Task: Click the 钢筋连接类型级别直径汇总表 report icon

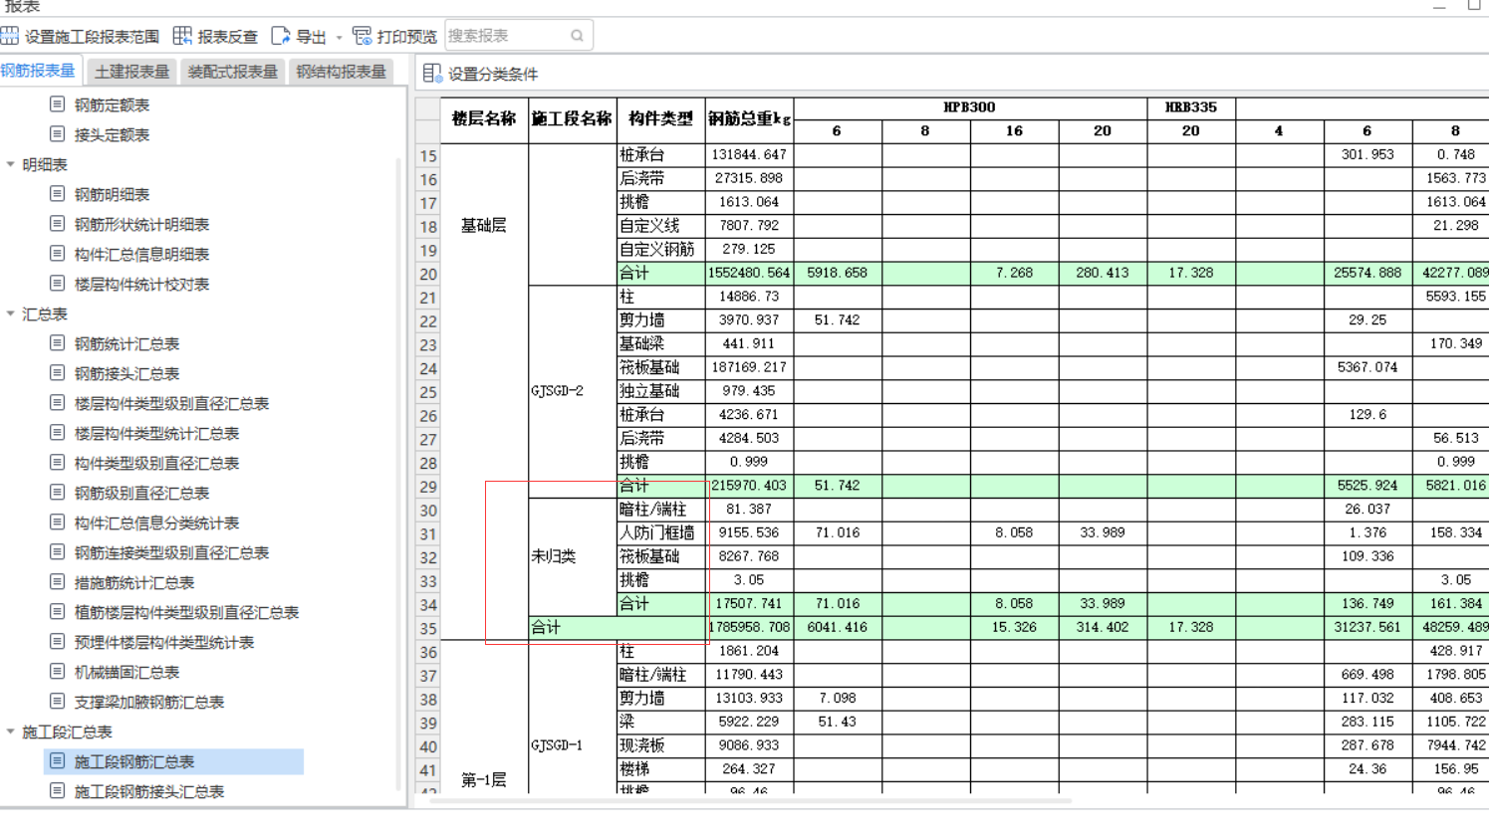Action: click(x=57, y=552)
